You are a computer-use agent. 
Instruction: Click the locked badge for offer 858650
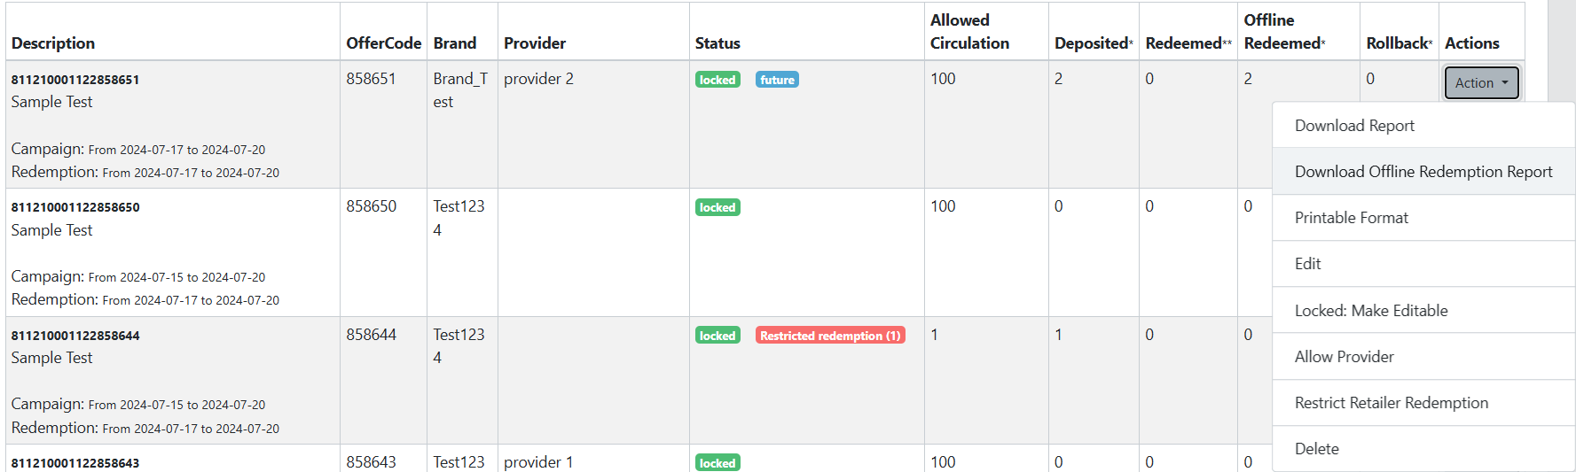coord(717,207)
